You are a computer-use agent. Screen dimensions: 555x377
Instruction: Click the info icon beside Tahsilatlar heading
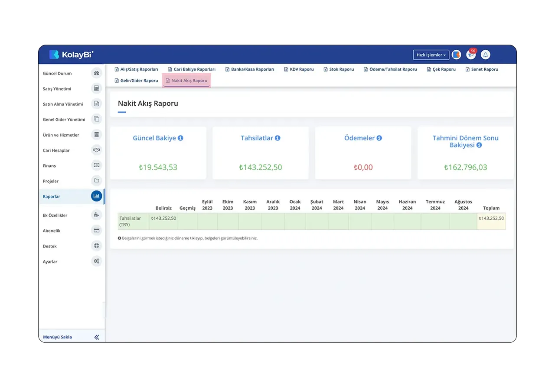[277, 138]
